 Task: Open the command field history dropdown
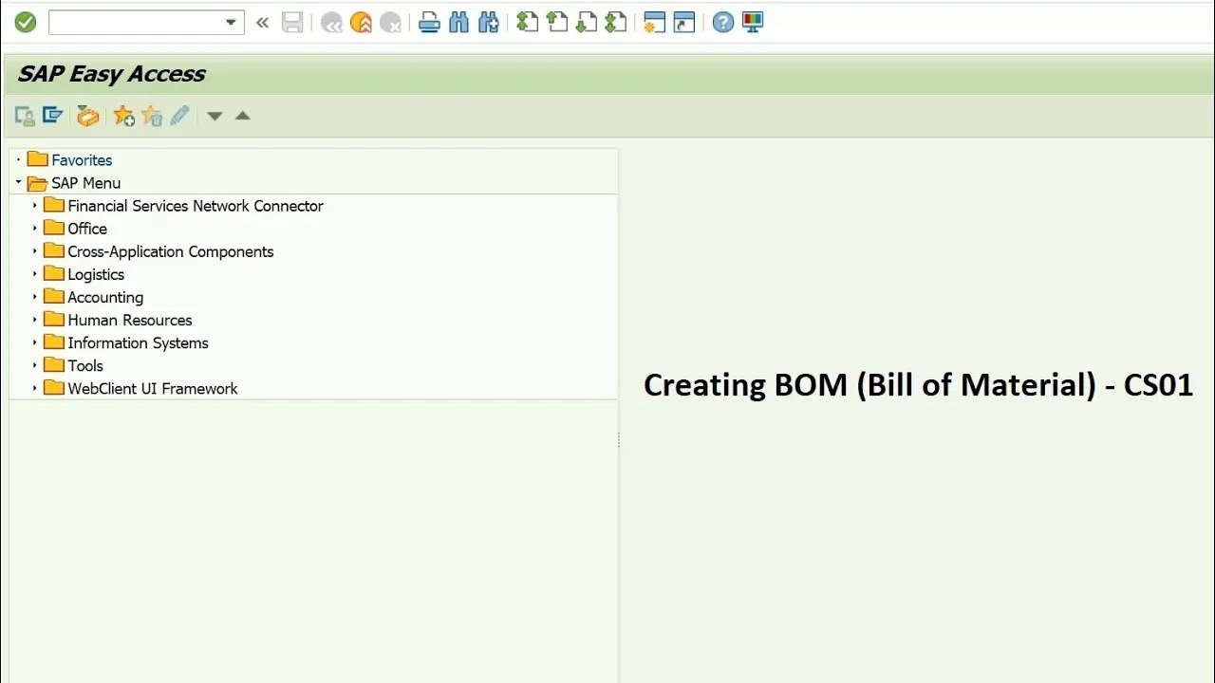point(231,23)
